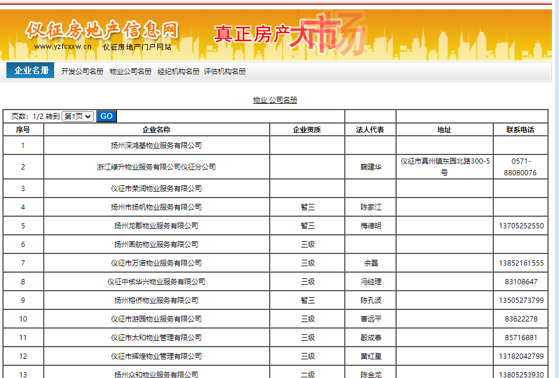The image size is (559, 378).
Task: Click legal representative 冯经理
Action: (371, 282)
